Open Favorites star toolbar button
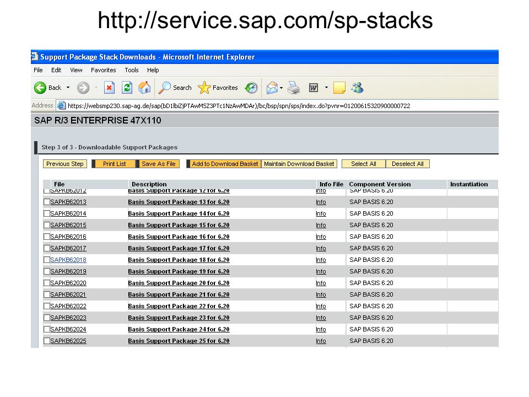The image size is (529, 397). point(204,88)
